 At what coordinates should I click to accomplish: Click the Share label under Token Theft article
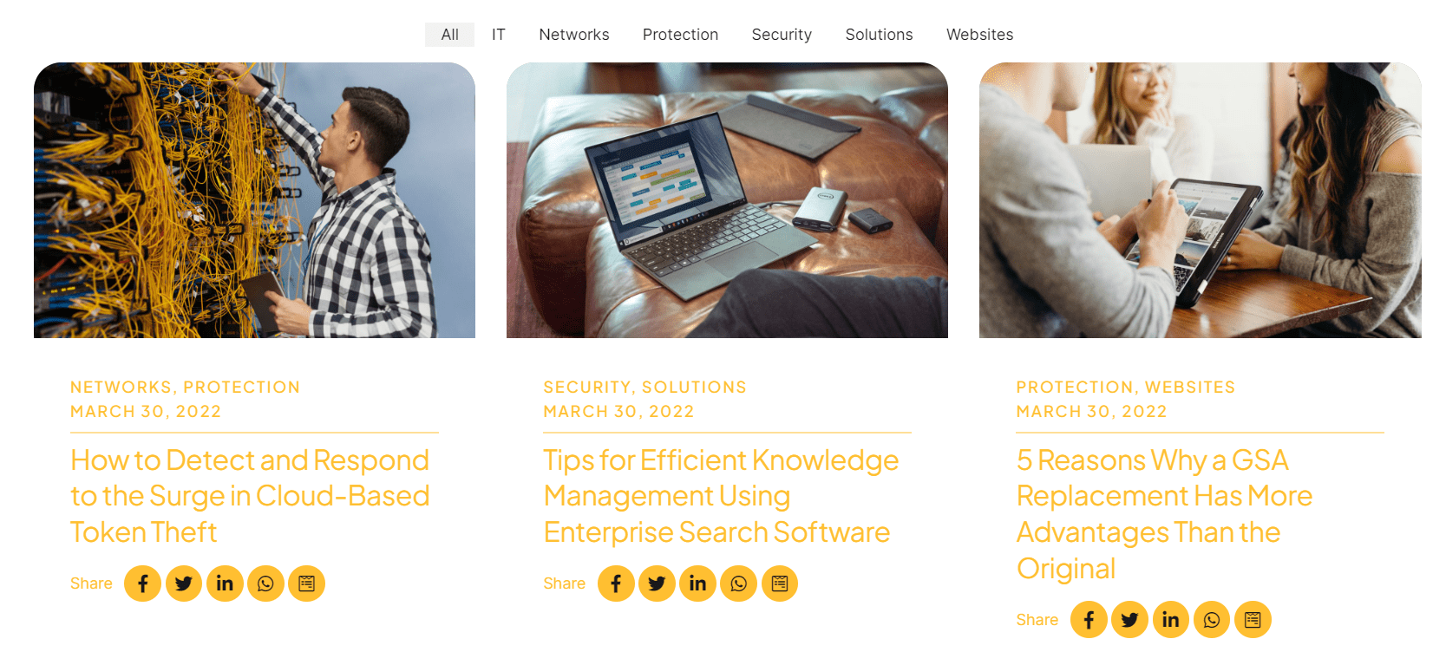coord(91,584)
